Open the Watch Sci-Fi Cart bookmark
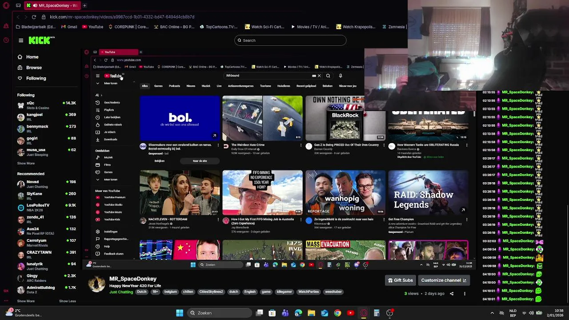 click(264, 27)
